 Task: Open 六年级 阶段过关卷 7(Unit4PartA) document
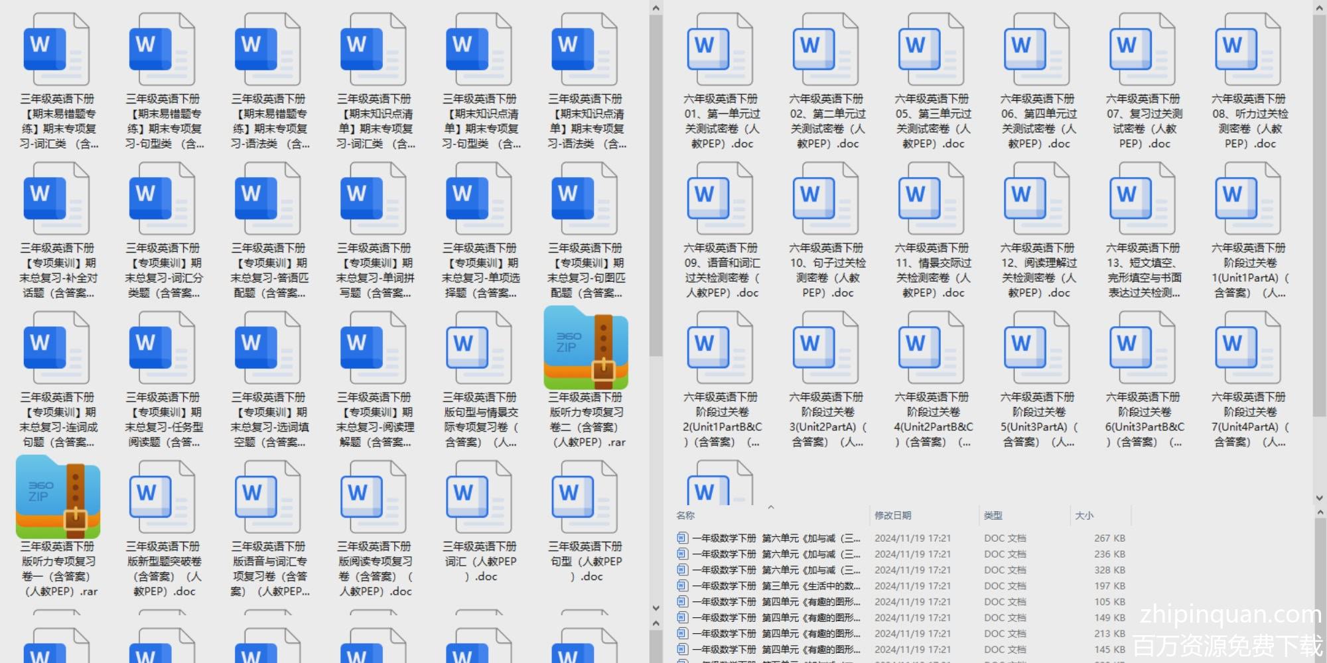(x=1248, y=349)
